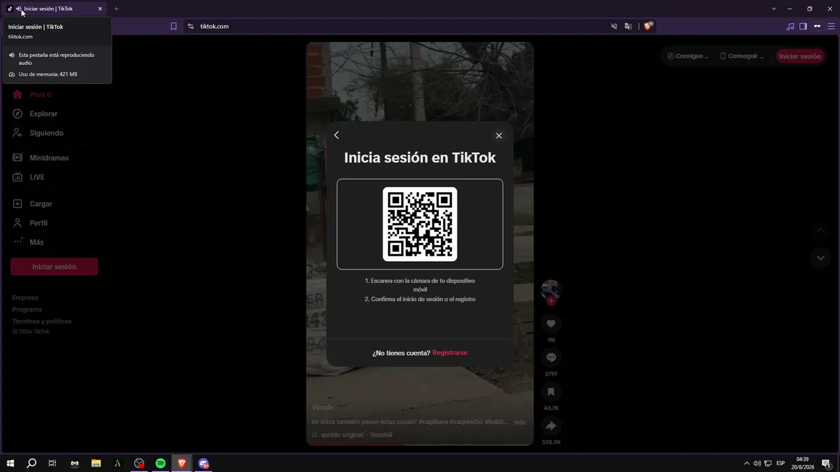Open the tab search dropdown
840x472 pixels.
(x=774, y=9)
